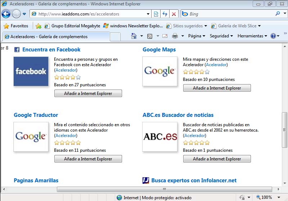Click the Add to Favorites bar icon
Image resolution: width=288 pixels, height=201 pixels.
pos(39,26)
